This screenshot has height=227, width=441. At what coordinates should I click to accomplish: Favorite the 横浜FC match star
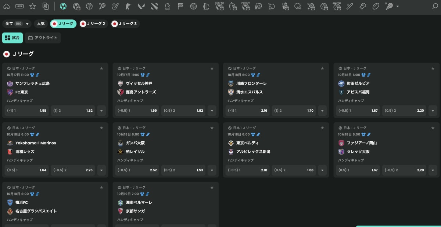coord(101,187)
